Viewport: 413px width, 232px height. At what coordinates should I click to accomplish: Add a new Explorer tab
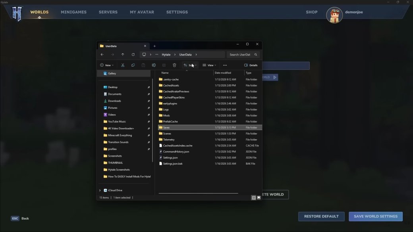(x=154, y=46)
